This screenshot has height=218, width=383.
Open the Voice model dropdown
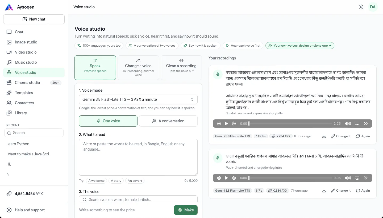(x=138, y=99)
